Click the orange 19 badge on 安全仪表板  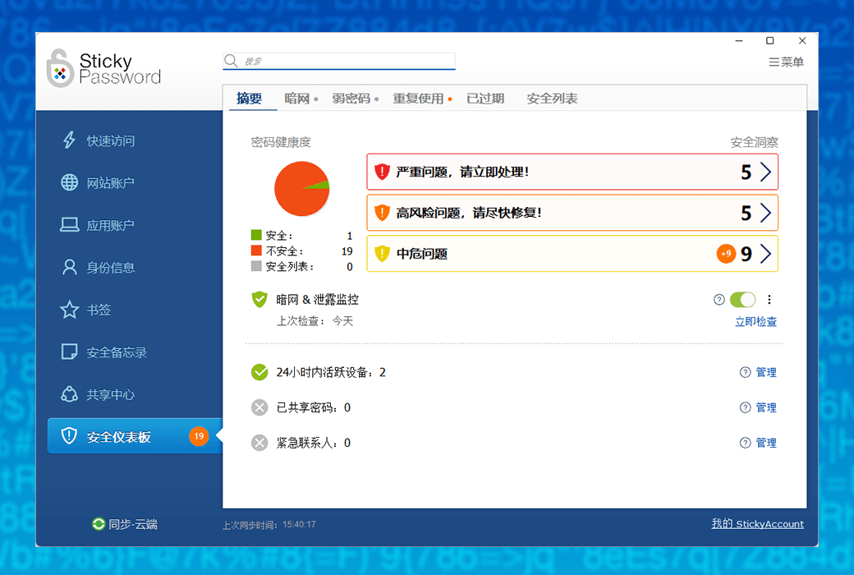click(199, 436)
